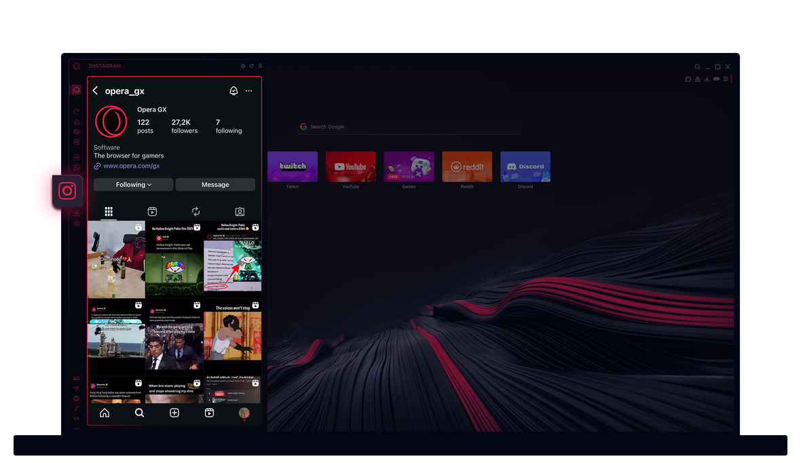Image resolution: width=801 pixels, height=463 pixels.
Task: Tap the create new post plus icon
Action: tap(174, 413)
